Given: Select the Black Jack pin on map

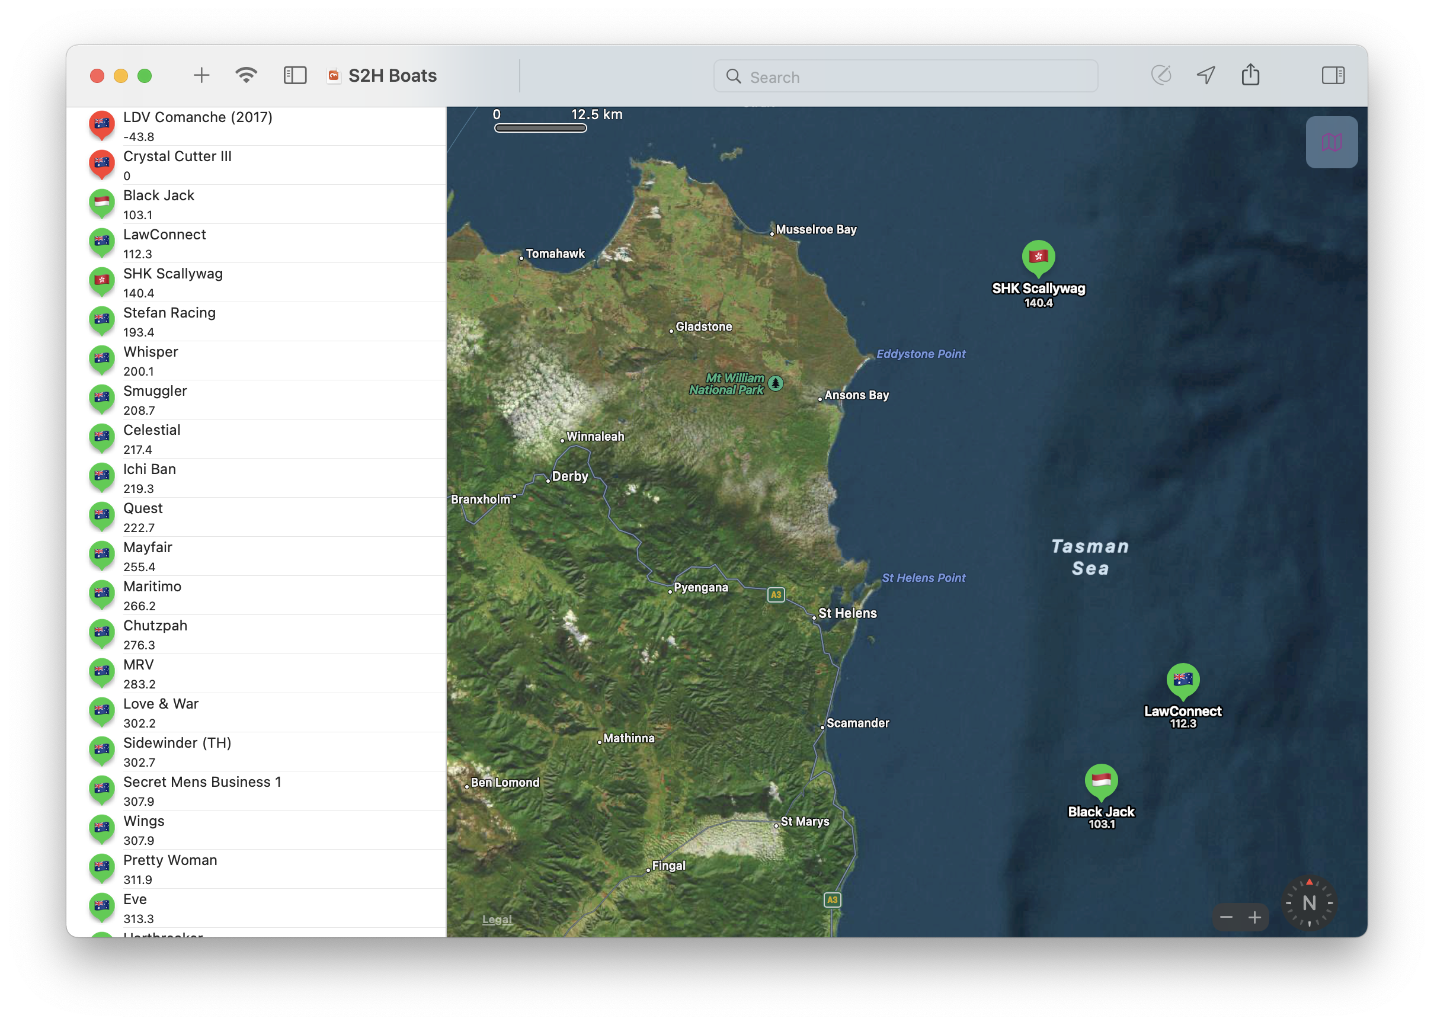Looking at the screenshot, I should (1101, 782).
